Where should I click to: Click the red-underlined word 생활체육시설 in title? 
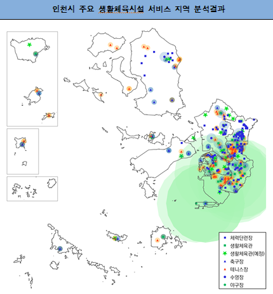tap(121, 9)
